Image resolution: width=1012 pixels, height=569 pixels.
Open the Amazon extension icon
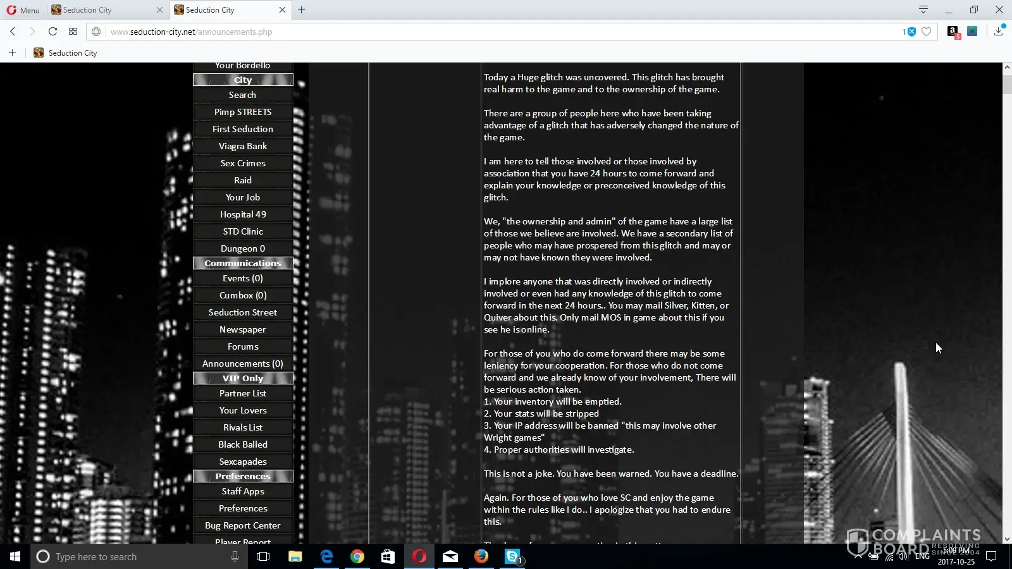(x=953, y=32)
